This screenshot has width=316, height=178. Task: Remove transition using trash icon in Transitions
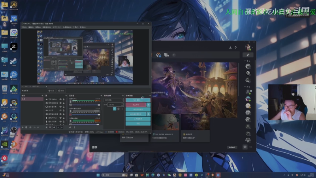118,109
